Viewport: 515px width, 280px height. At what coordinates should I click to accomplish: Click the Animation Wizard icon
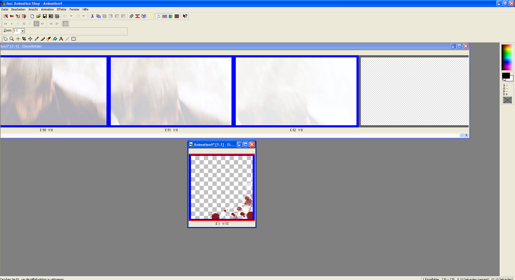6,16
